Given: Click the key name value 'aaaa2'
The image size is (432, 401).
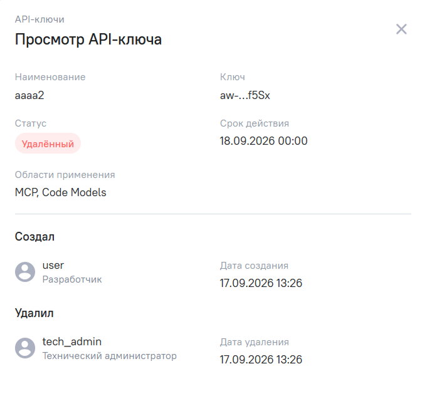Looking at the screenshot, I should 29,95.
